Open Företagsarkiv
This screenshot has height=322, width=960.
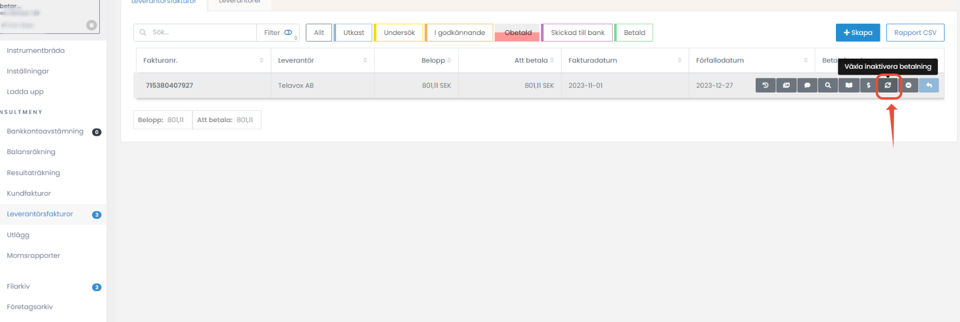click(x=30, y=307)
